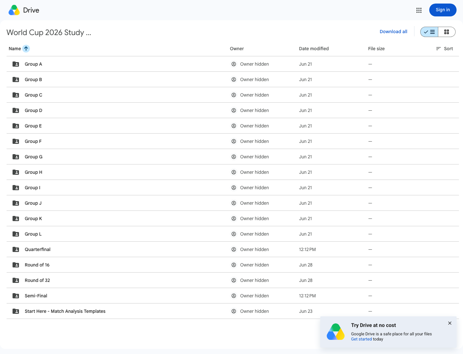
Task: Reverse the Name sort direction arrow
Action: tap(26, 49)
